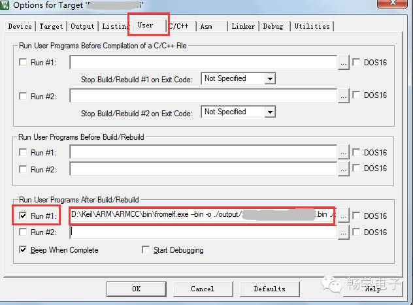413x305 pixels.
Task: Enable the Start Debugging checkbox
Action: point(146,249)
